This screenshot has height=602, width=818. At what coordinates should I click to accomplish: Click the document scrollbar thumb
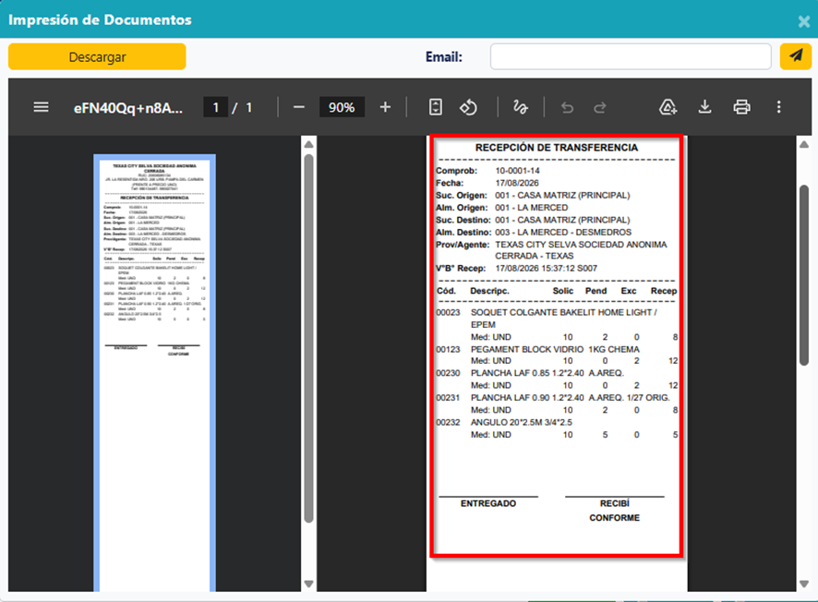tap(804, 275)
